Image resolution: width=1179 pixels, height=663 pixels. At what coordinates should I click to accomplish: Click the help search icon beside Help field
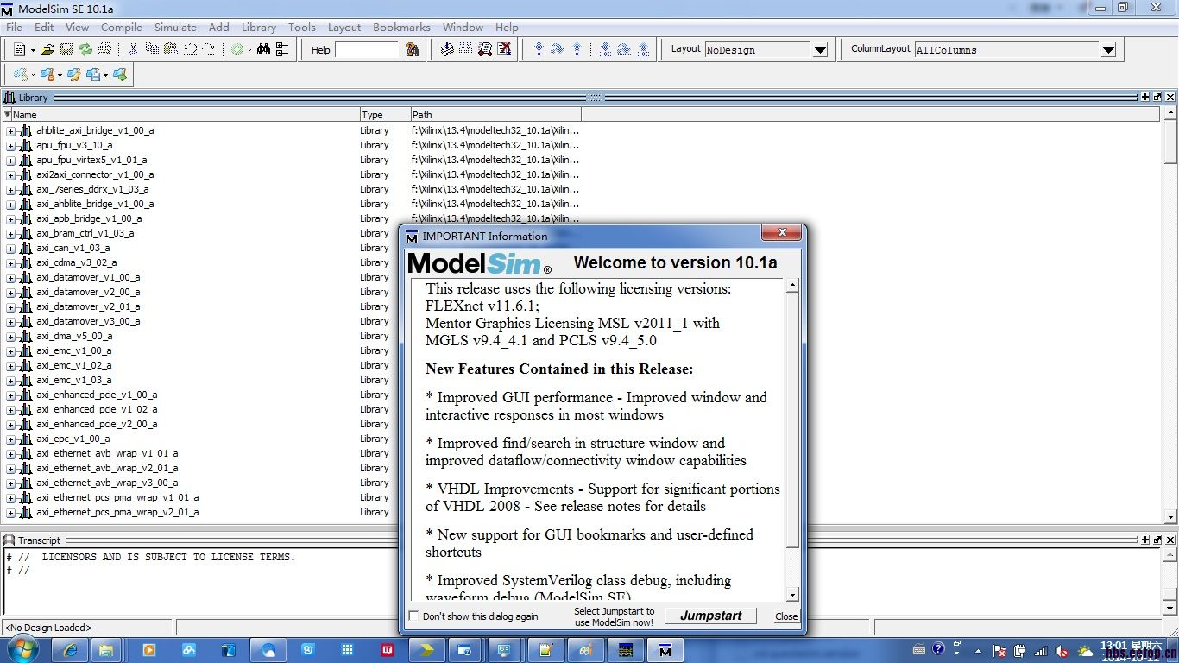point(413,50)
